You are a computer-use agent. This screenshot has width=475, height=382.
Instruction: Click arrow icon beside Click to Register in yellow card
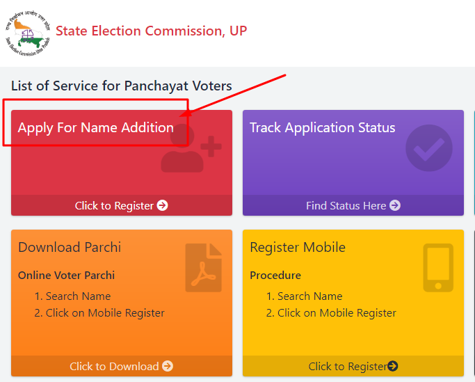(393, 366)
